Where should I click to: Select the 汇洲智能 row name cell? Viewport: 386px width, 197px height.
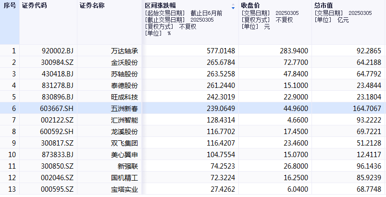[124, 120]
